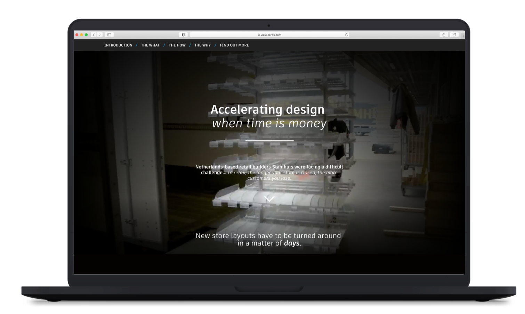Minimize the Safari window
This screenshot has height=314, width=525.
82,35
